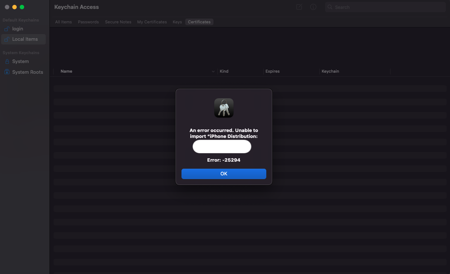Click the Name column sort chevron
Viewport: 450px width, 274px height.
(x=213, y=72)
